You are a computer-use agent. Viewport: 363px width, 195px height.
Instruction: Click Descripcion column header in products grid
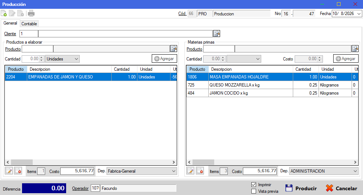click(69, 69)
